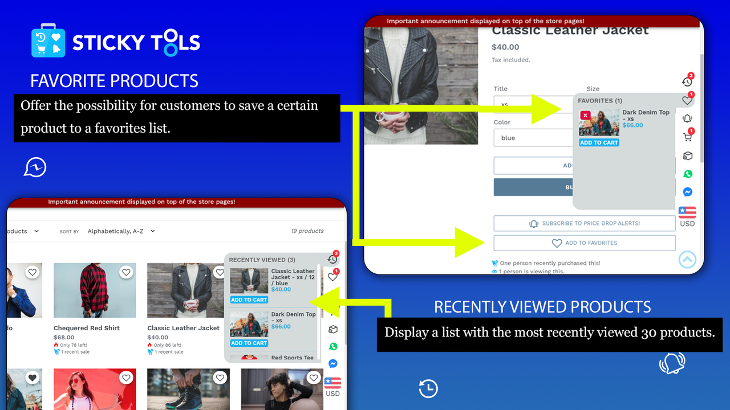This screenshot has height=410, width=730.
Task: Click '$68.00' price under Chequered Red Shirt
Action: 64,337
